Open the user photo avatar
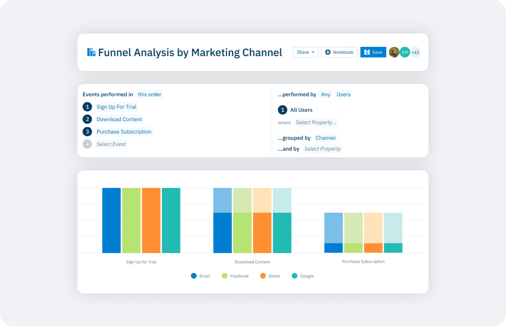Viewport: 506px width, 326px height. (394, 52)
